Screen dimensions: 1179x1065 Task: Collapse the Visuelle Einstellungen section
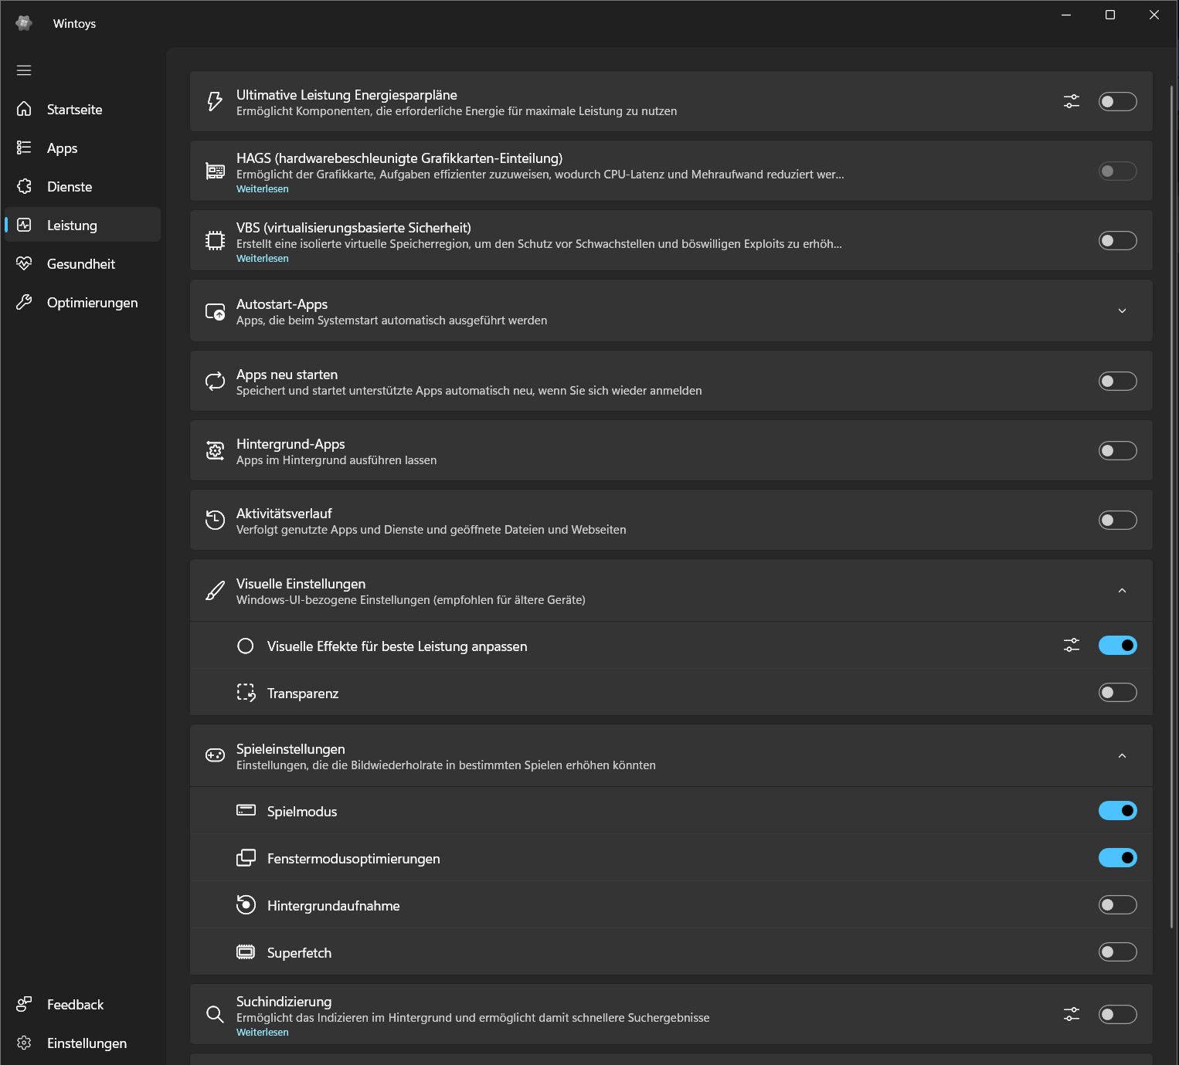coord(1122,591)
